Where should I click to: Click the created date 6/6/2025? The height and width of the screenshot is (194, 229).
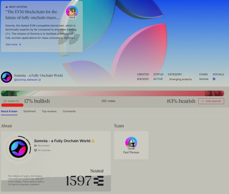[x=143, y=79]
